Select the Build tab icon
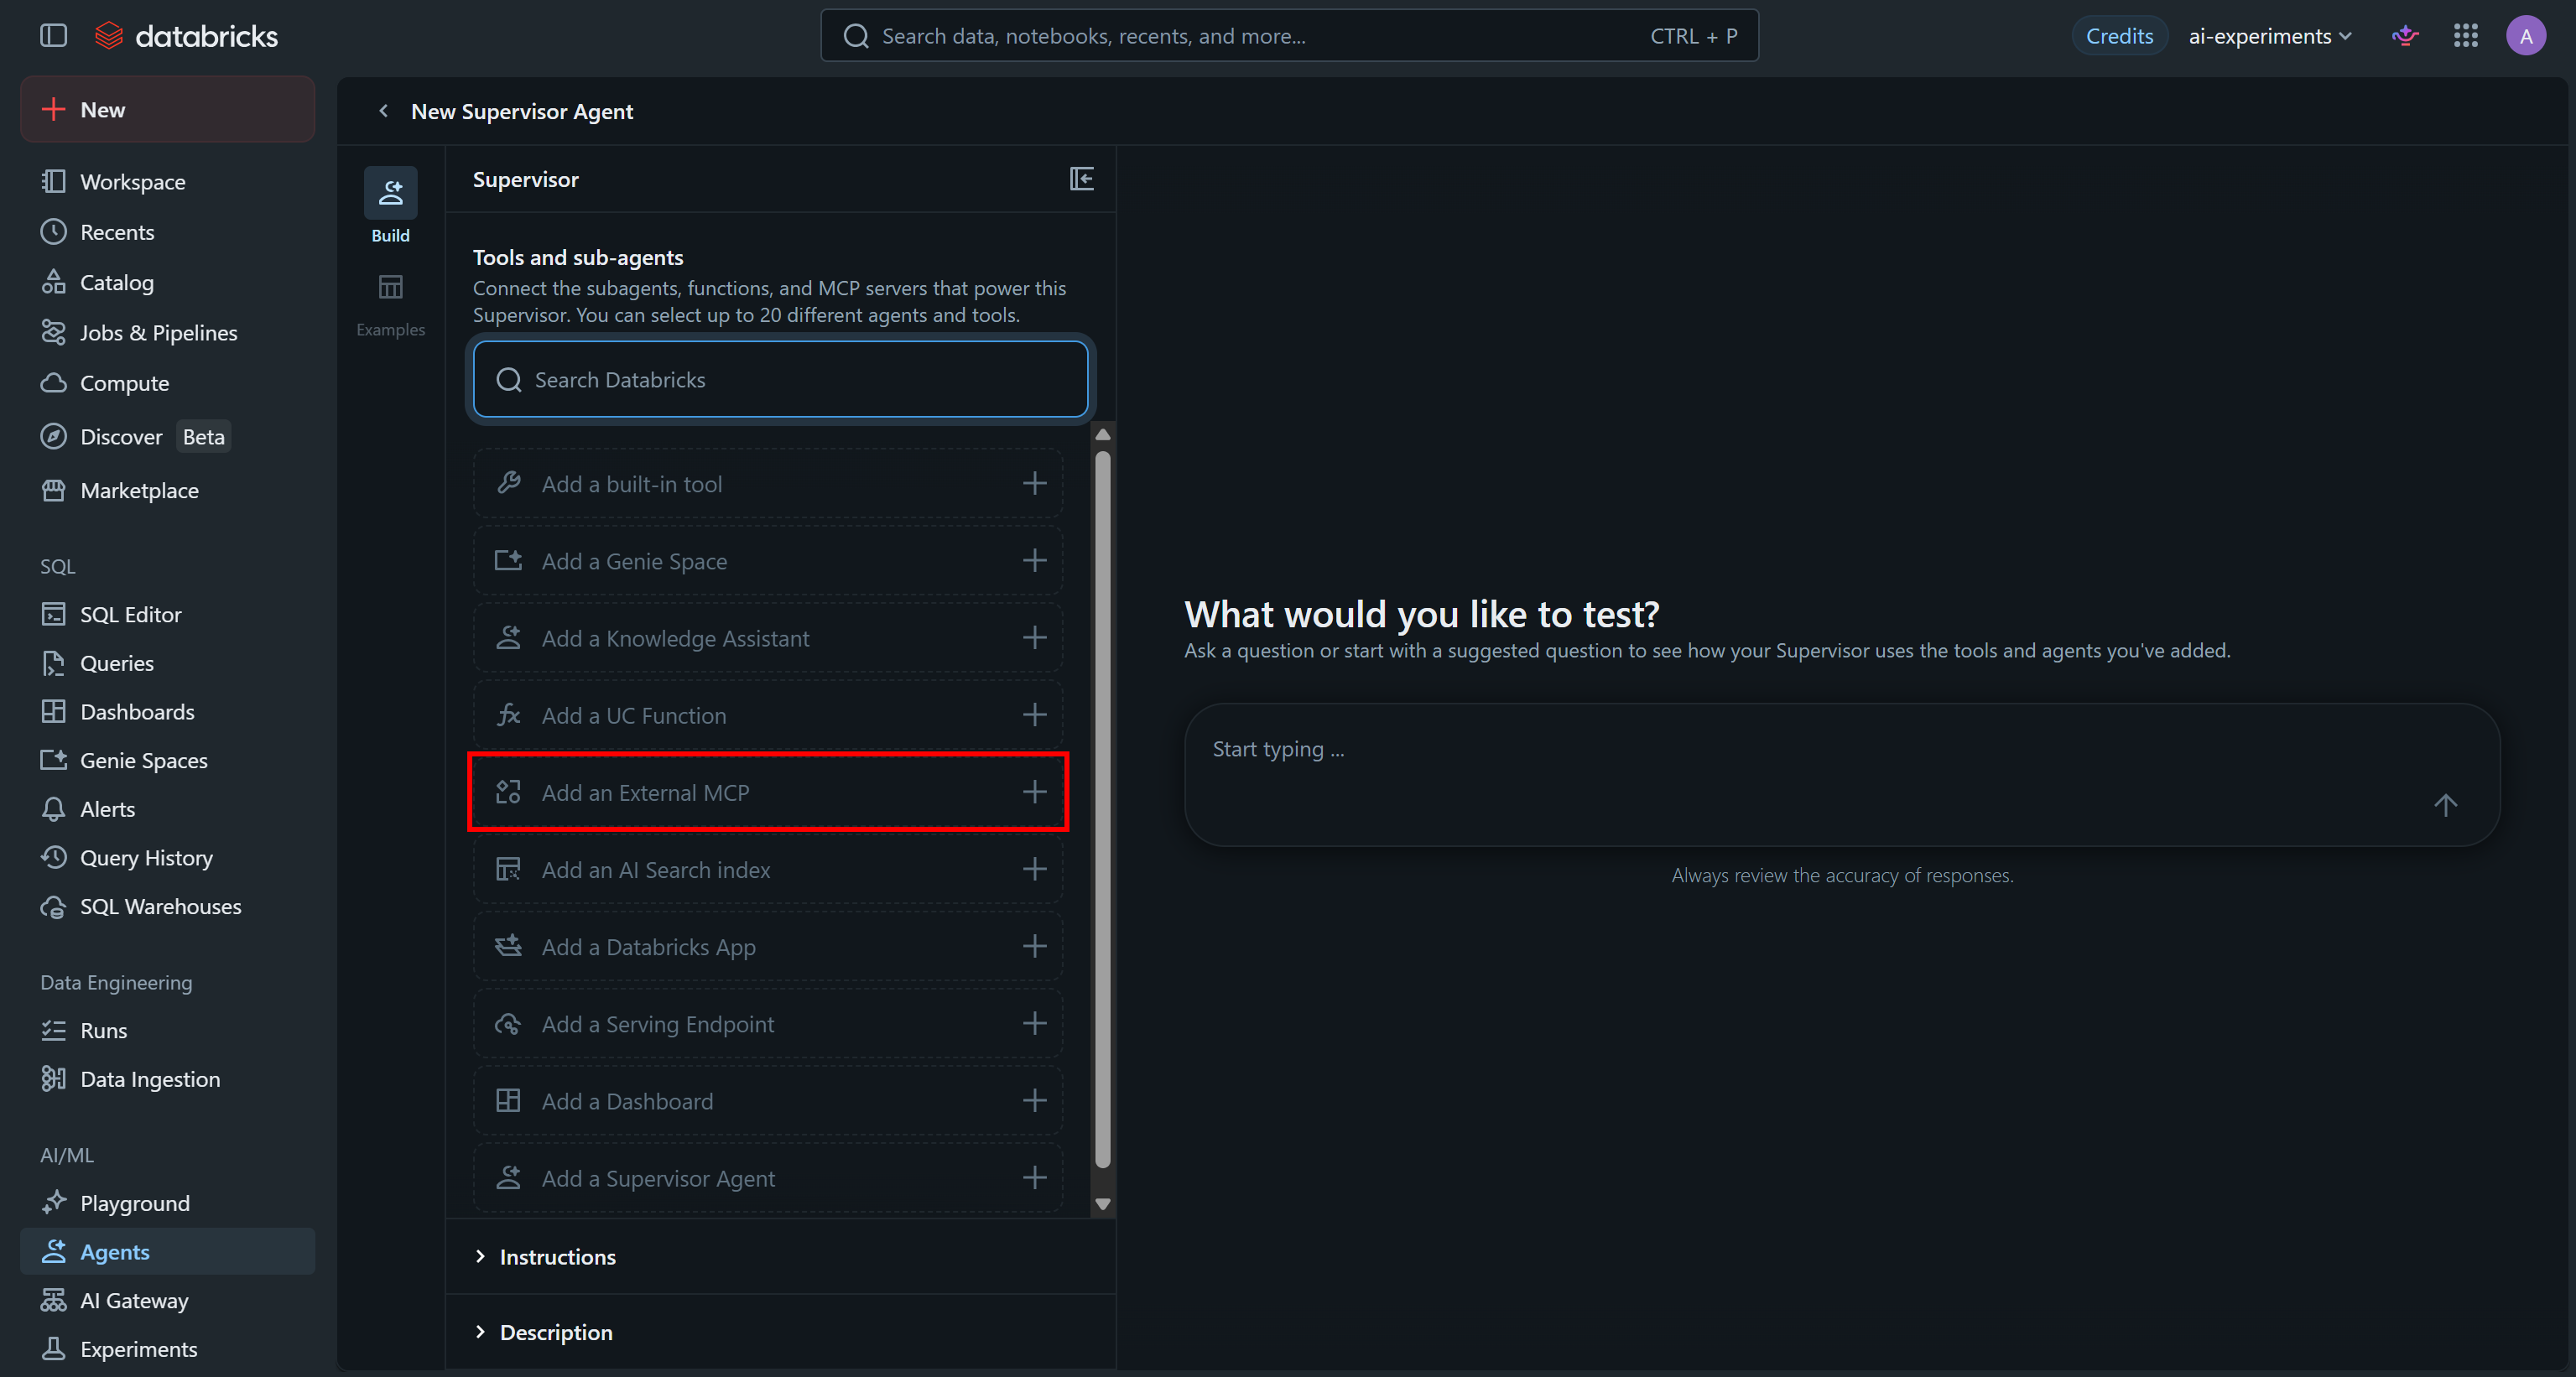This screenshot has height=1377, width=2576. 390,192
